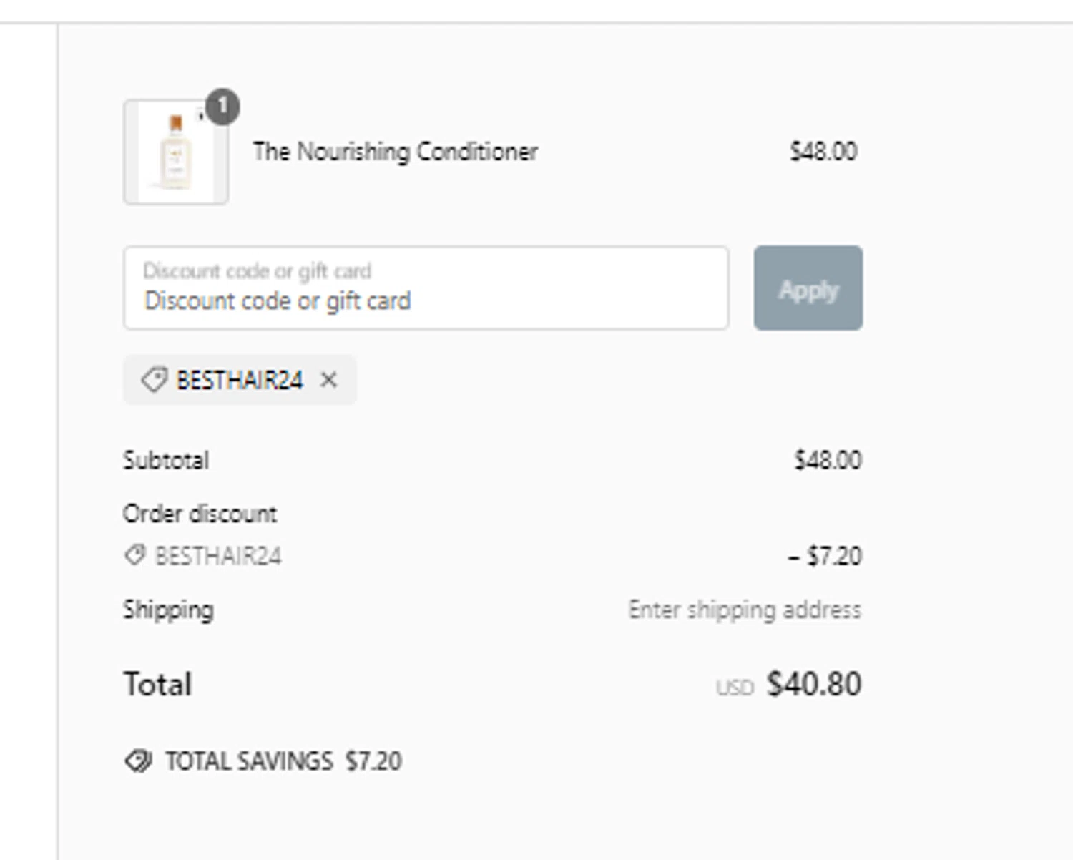Click the product name The Nourishing Conditioner
Viewport: 1073px width, 860px height.
(395, 152)
